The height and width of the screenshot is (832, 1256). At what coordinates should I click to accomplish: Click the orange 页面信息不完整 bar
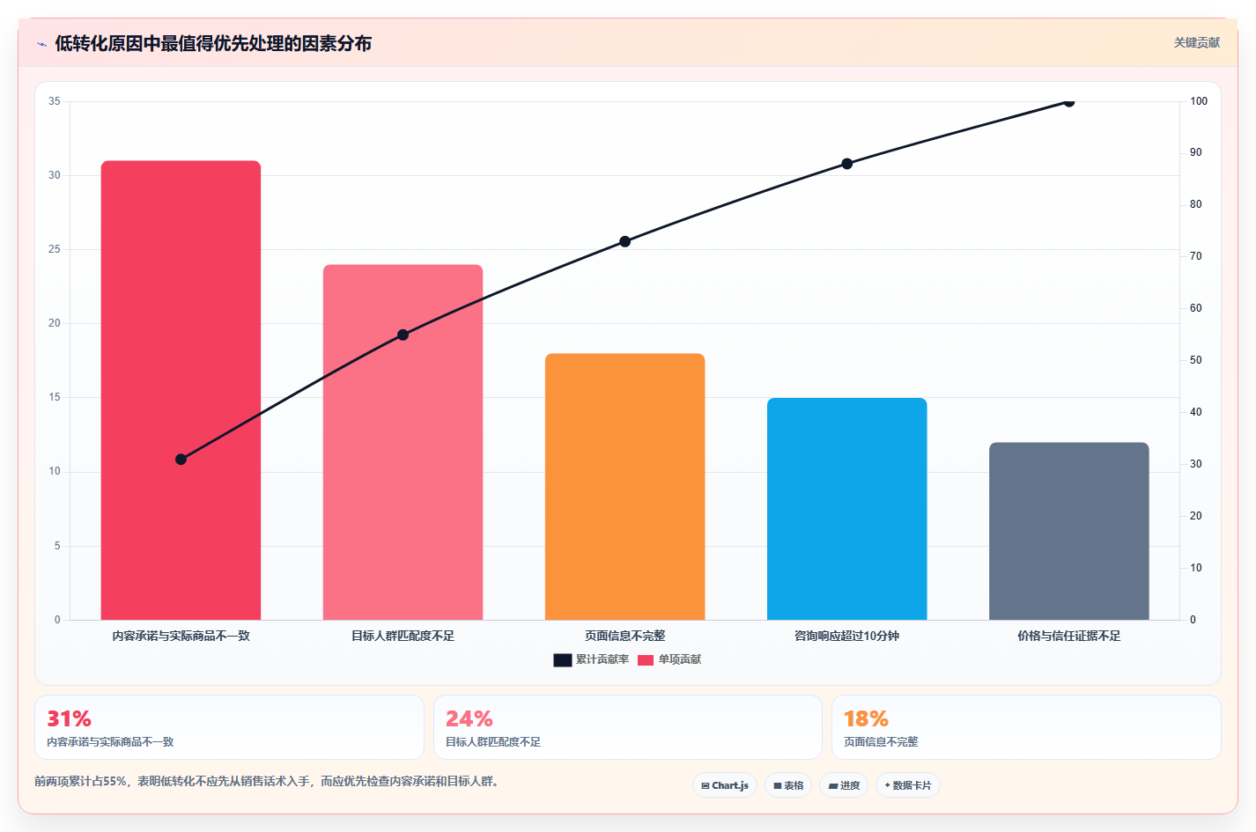point(625,487)
